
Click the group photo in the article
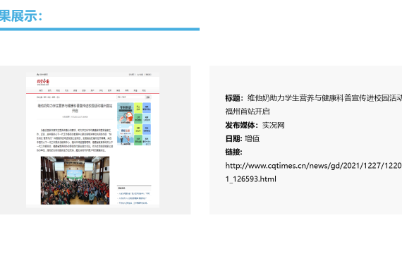75,181
